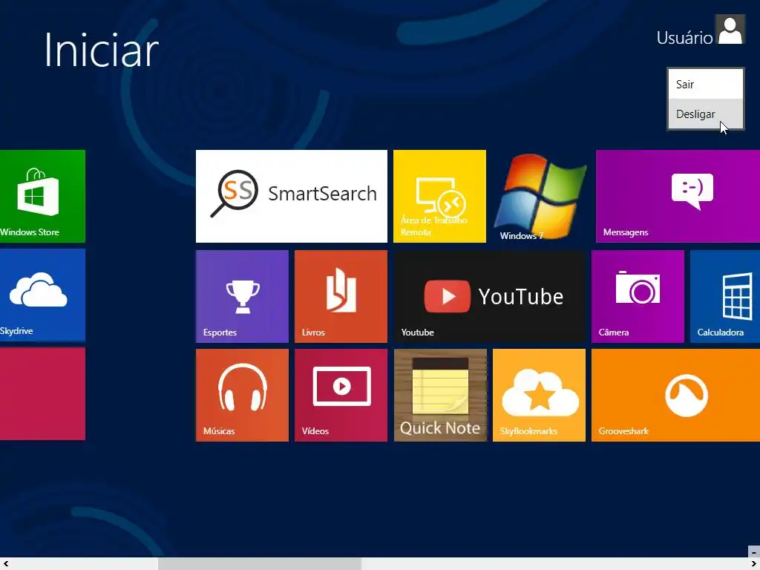Open the Vídeos tile
The image size is (760, 570).
[341, 396]
